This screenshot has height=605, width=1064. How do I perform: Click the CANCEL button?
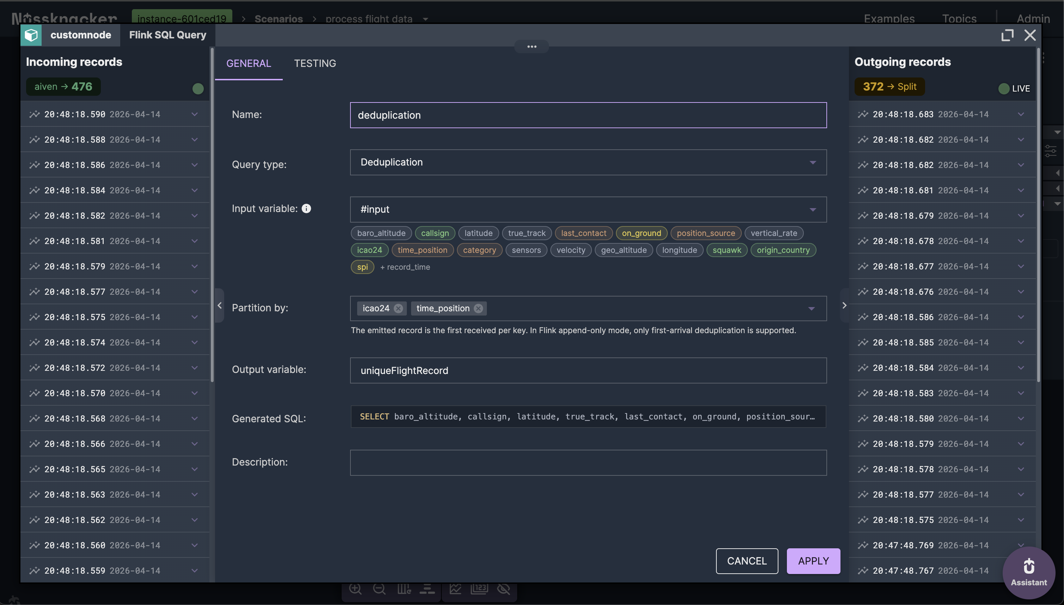(x=746, y=561)
